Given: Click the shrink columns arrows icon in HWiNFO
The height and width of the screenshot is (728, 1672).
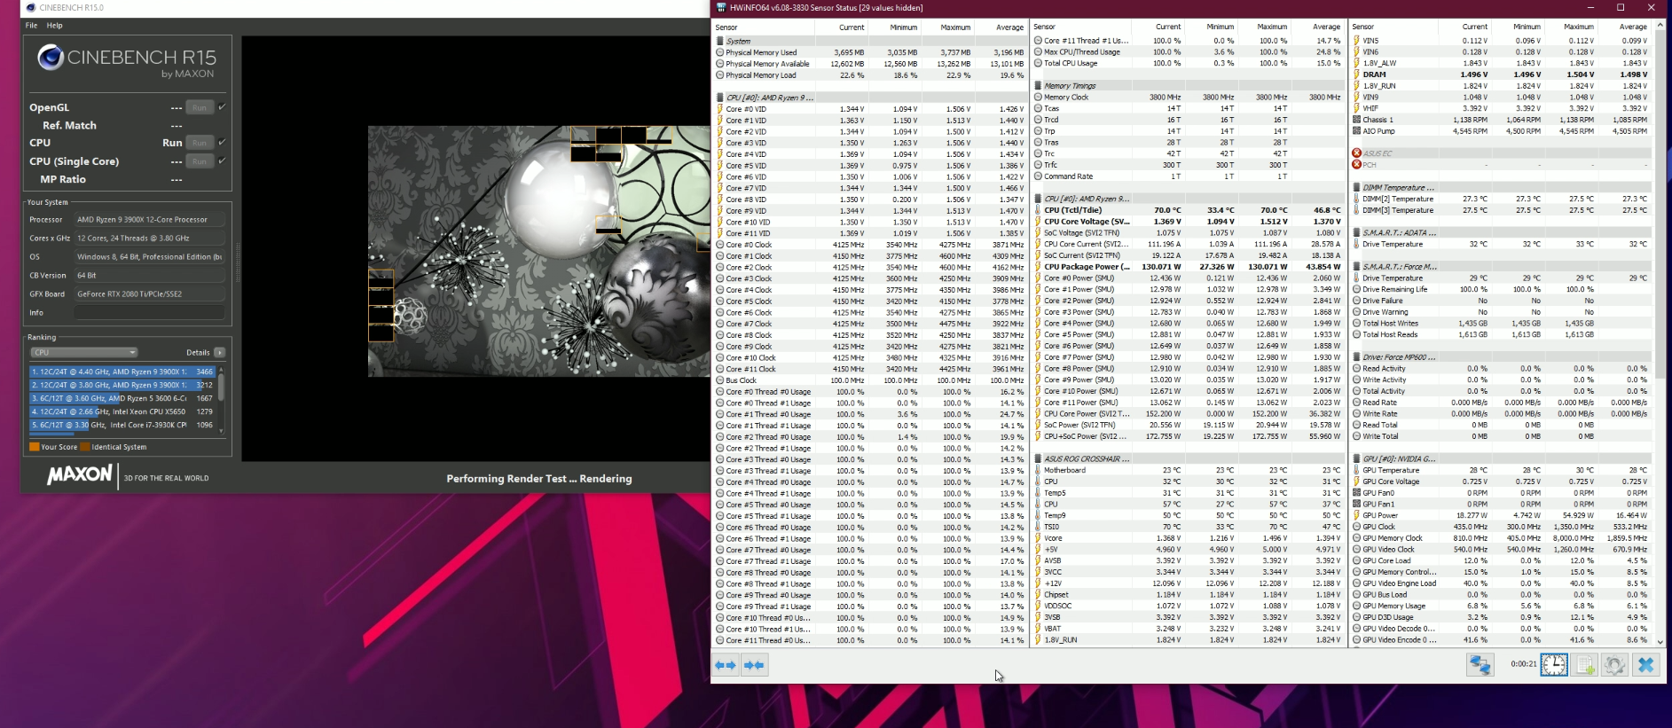Looking at the screenshot, I should 755,665.
